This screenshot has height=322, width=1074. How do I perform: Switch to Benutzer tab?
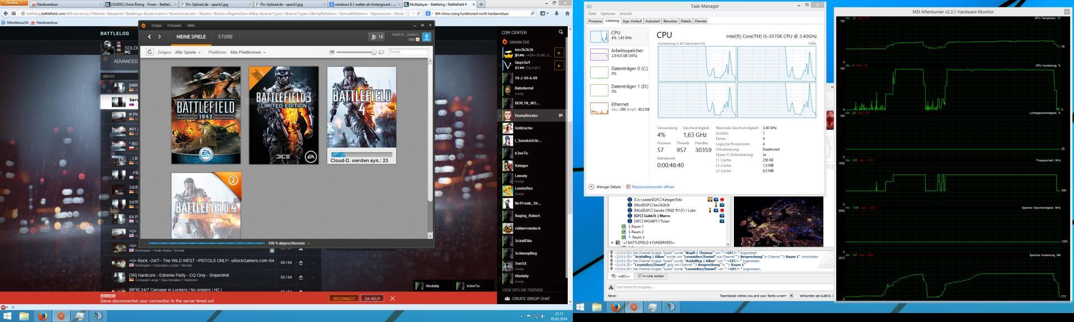pos(670,21)
